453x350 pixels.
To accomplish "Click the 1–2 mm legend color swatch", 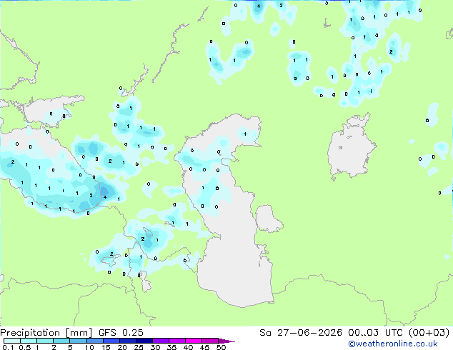I will 45,341.
